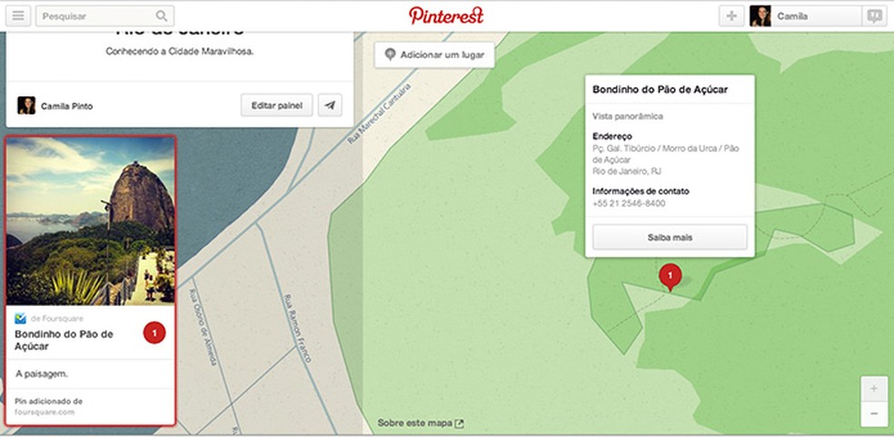Image resolution: width=894 pixels, height=437 pixels.
Task: Click the Pinterest logo
Action: coord(446,15)
